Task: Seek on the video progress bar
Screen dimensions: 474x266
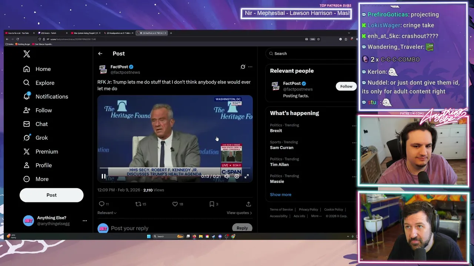Action: tap(175, 168)
